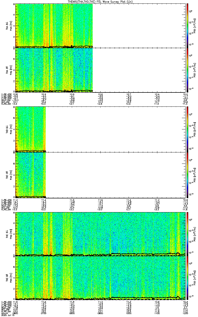Click the hhmm axis label

point(4,313)
